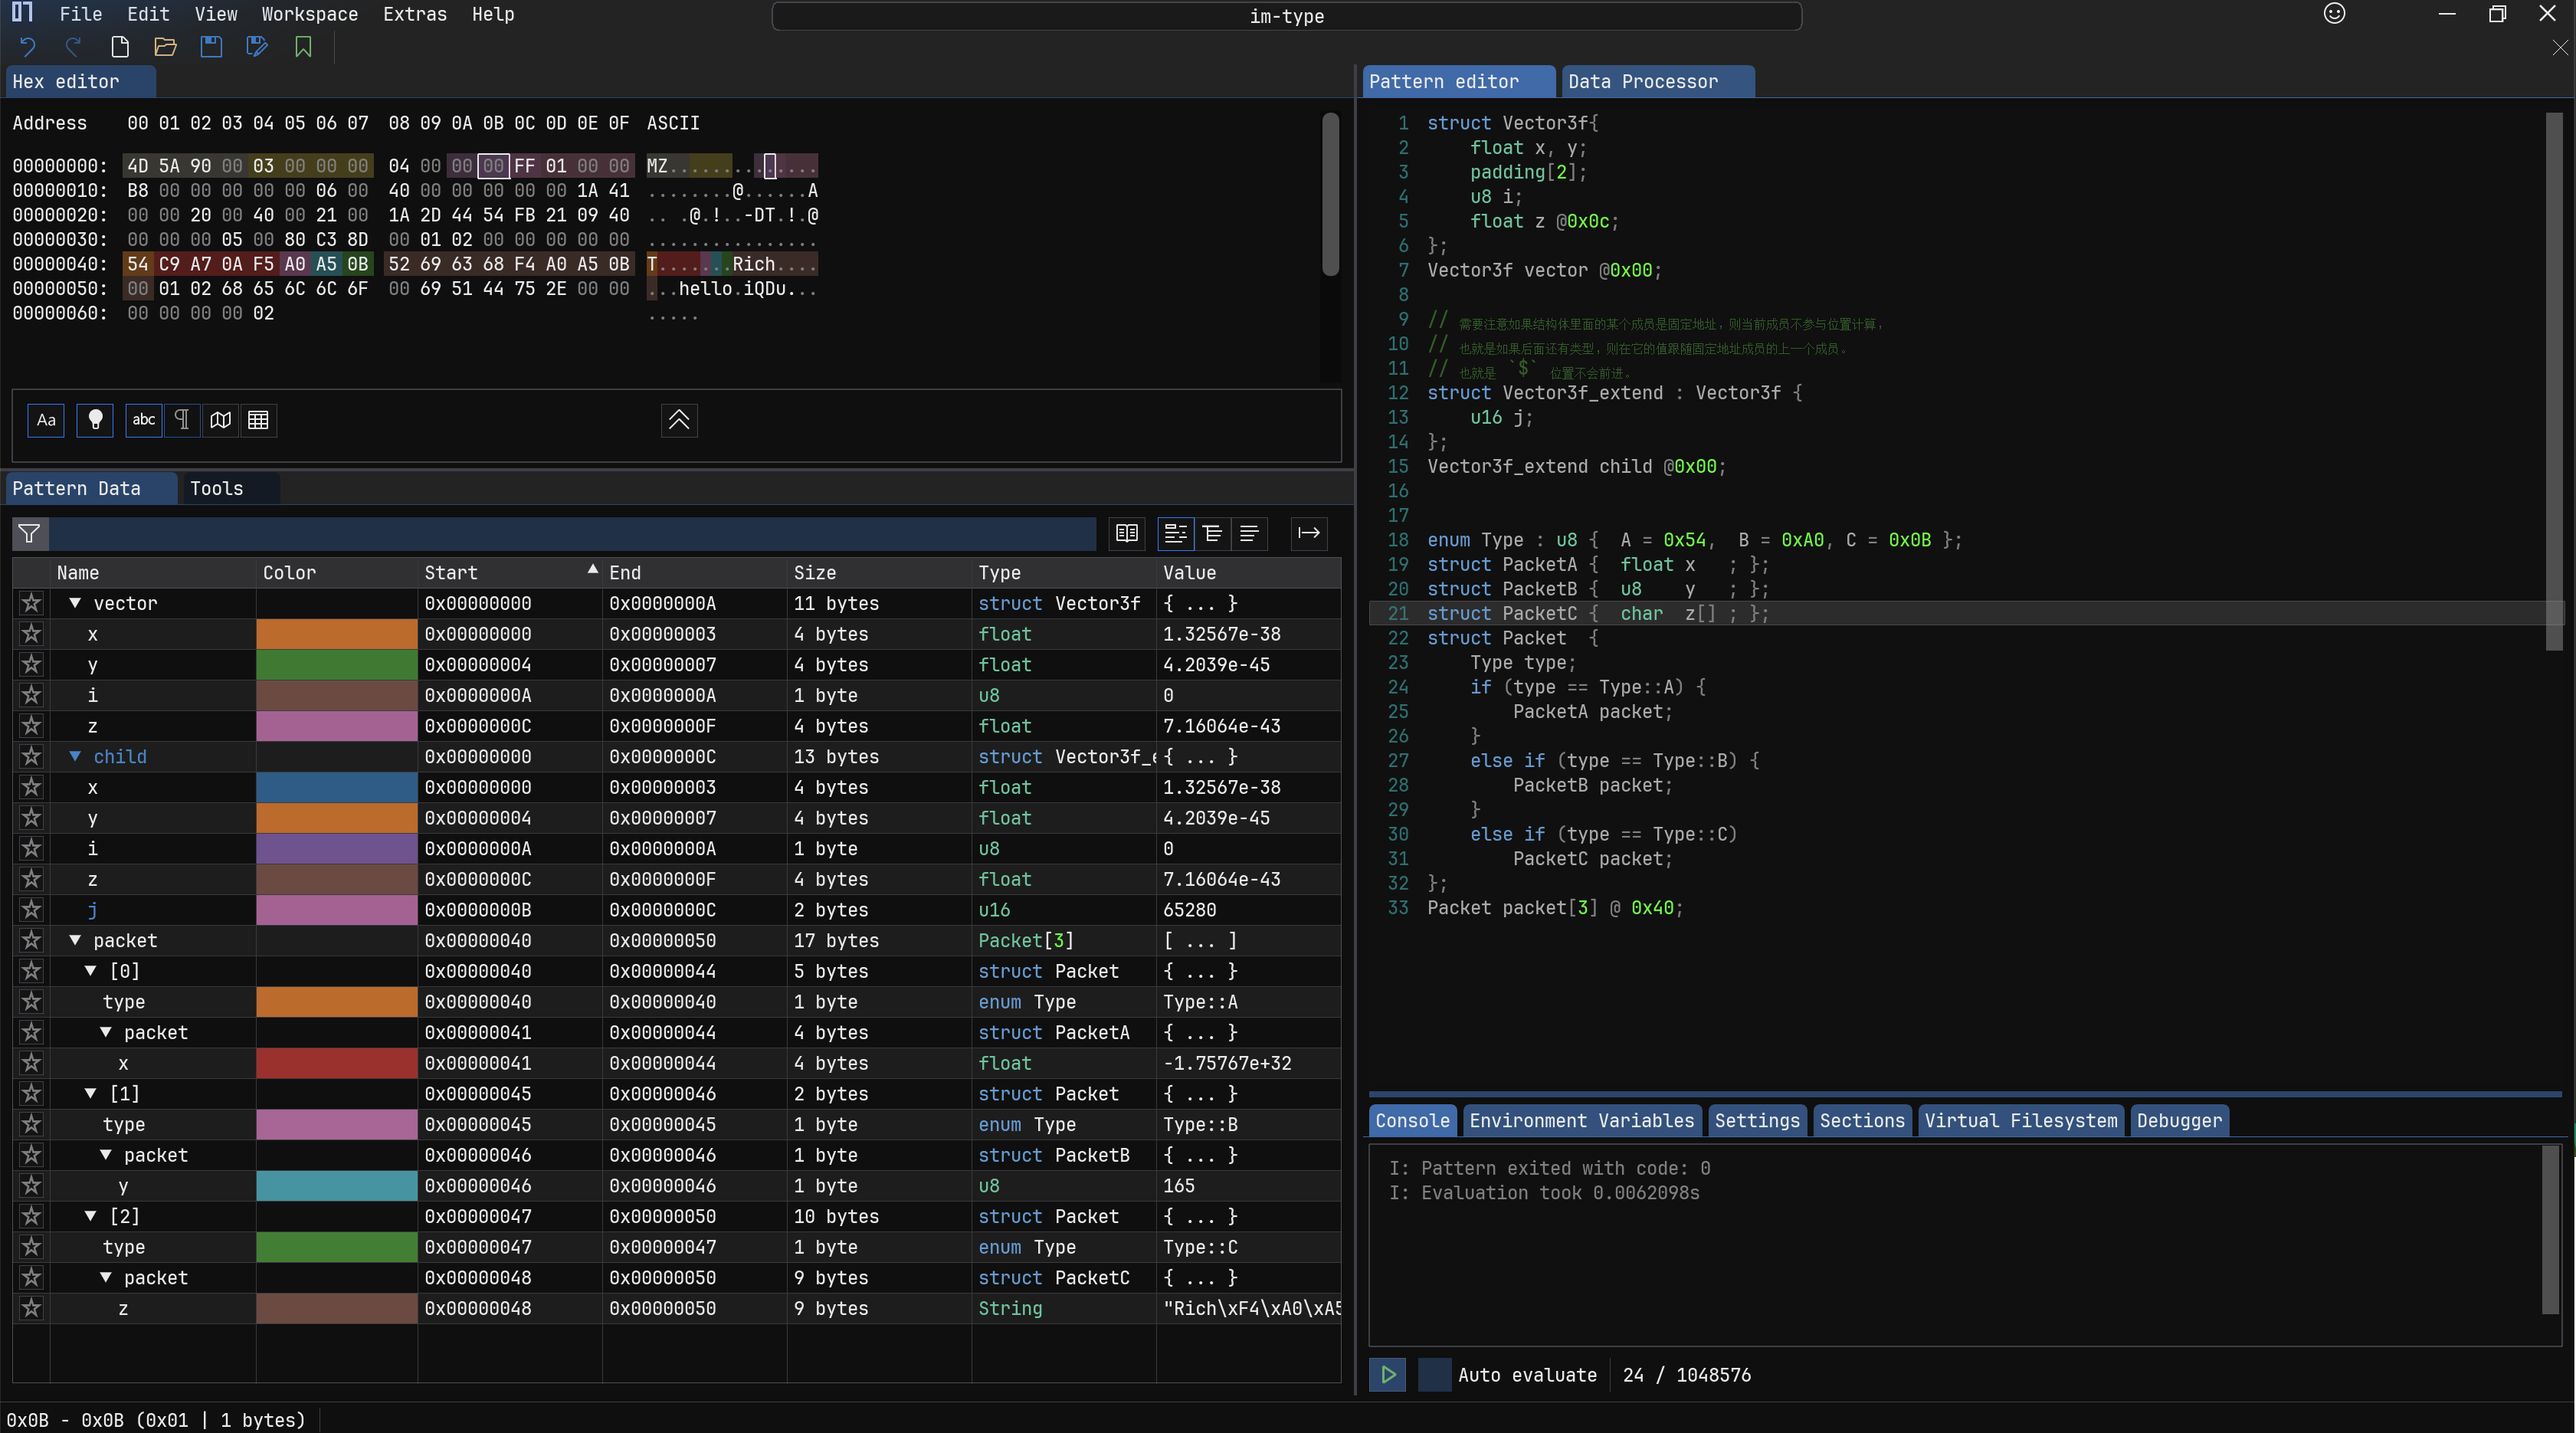Open the Workspace menu

pyautogui.click(x=309, y=14)
